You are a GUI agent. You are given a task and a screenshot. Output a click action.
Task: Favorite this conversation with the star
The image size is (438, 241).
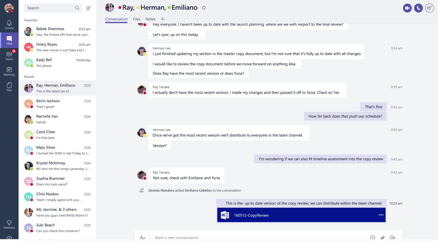(204, 8)
